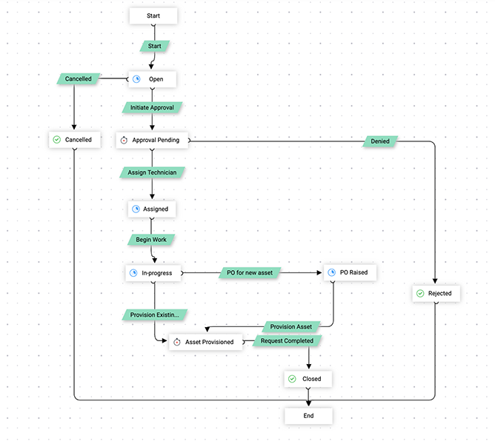The image size is (495, 444).
Task: Click the green check icon in Cancelled node
Action: (56, 139)
